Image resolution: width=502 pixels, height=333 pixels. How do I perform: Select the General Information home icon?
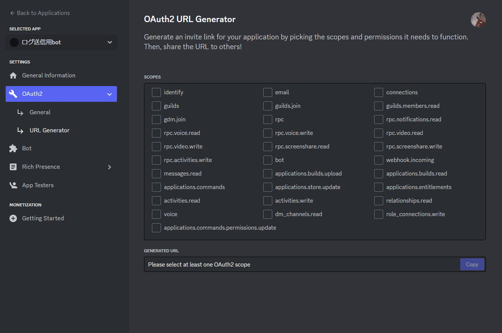[x=13, y=75]
